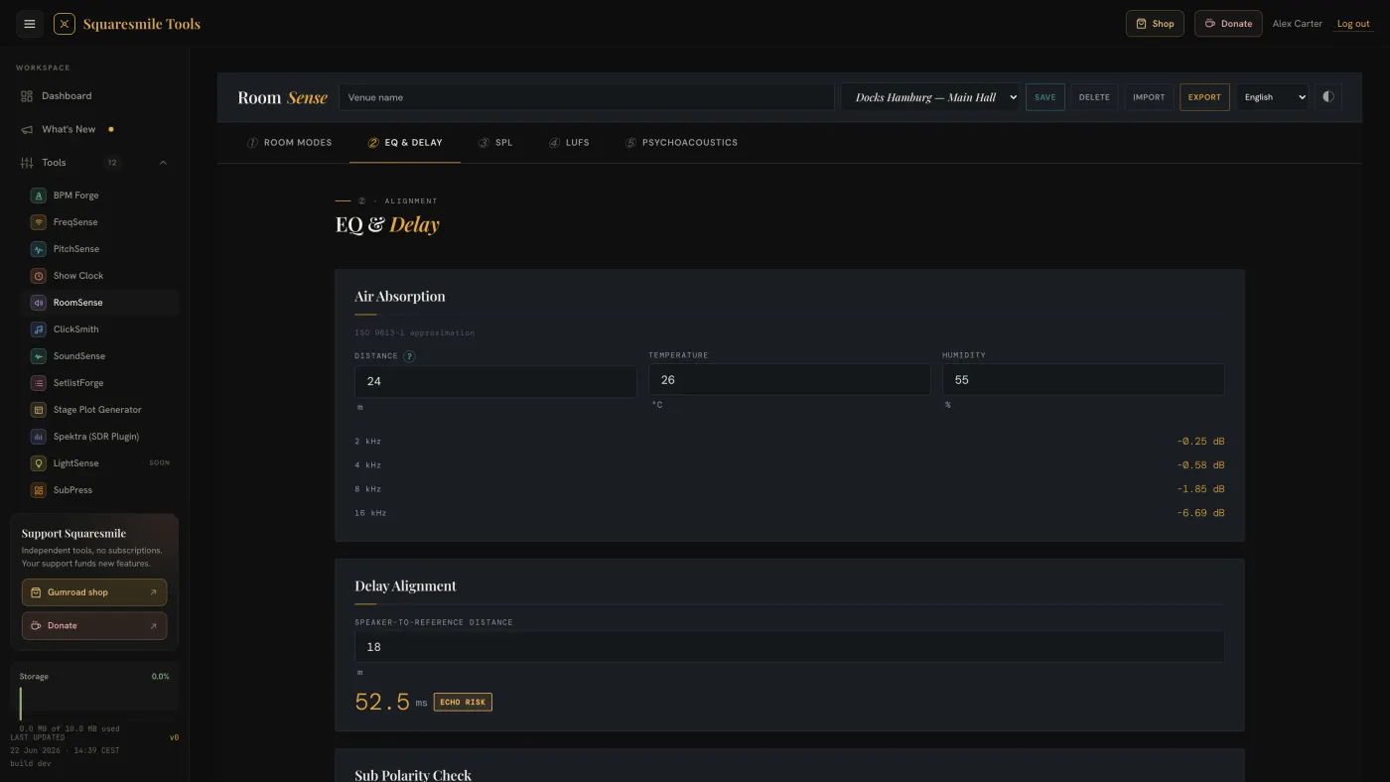Click the speaker-to-reference distance field showing 18
Screen dimensions: 1390x782
click(x=789, y=647)
